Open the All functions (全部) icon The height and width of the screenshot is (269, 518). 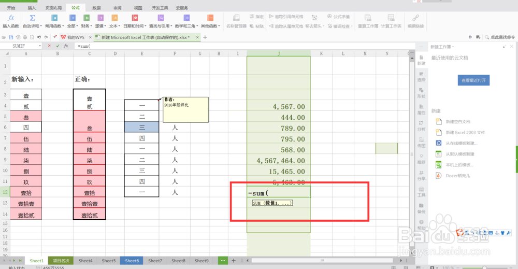[x=73, y=18]
